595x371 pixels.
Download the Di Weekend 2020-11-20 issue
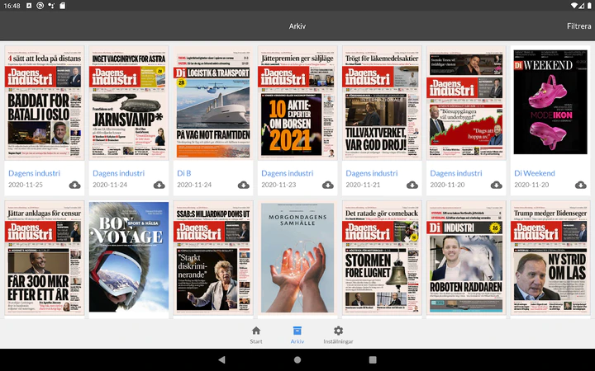(x=580, y=185)
